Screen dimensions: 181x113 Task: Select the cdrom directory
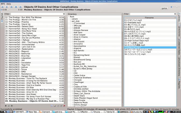point(75,19)
